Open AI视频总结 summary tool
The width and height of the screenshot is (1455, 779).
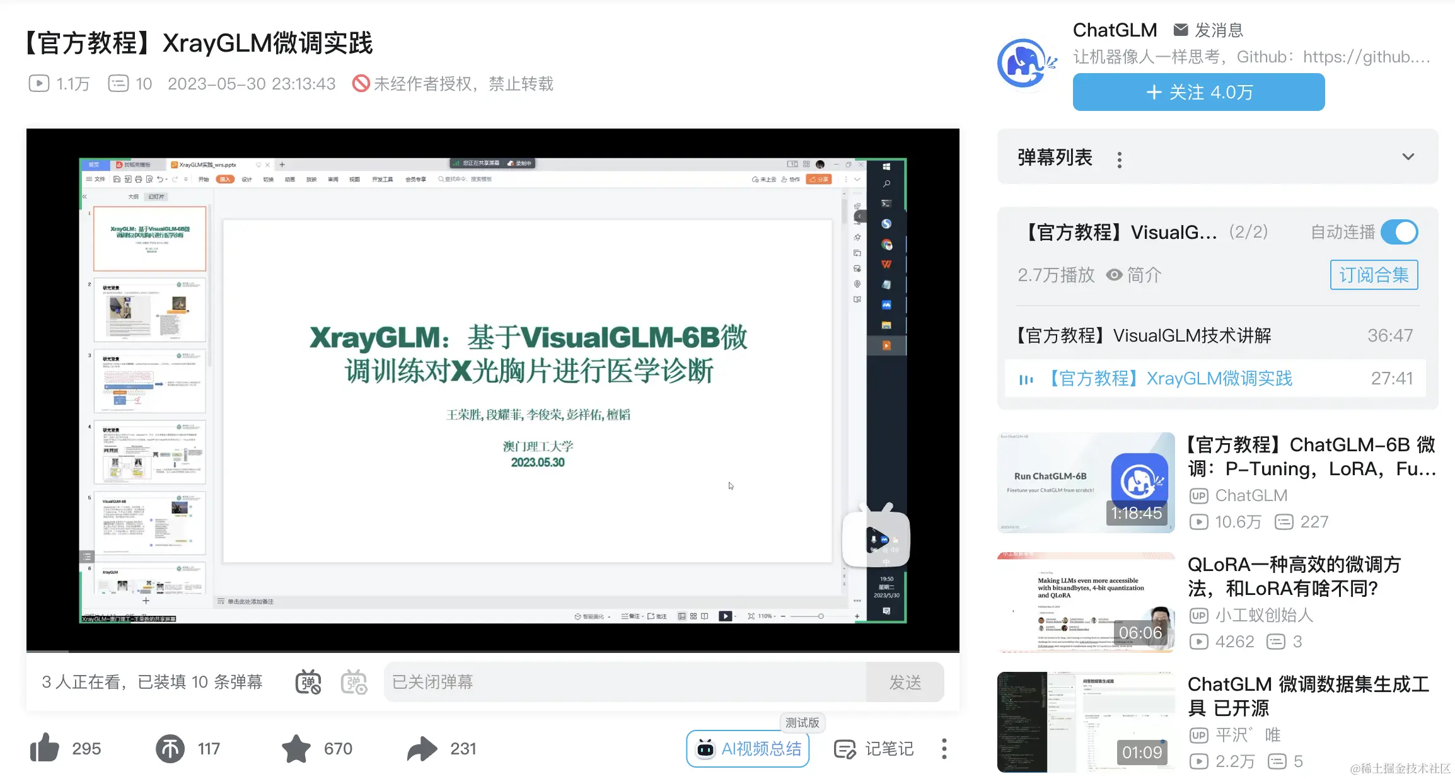click(748, 749)
